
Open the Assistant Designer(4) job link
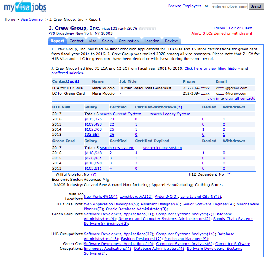[x=160, y=204]
